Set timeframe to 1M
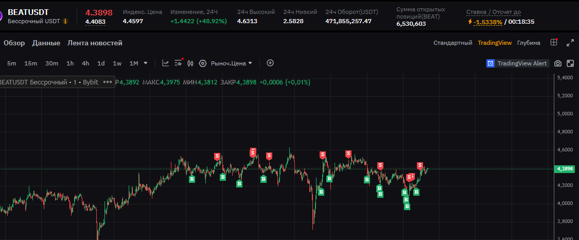579x240 pixels. [x=134, y=63]
